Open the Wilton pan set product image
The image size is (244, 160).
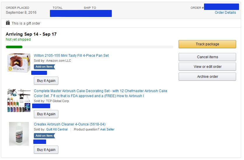(19, 63)
